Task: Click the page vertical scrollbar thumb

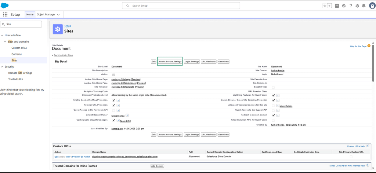Action: tap(373, 63)
